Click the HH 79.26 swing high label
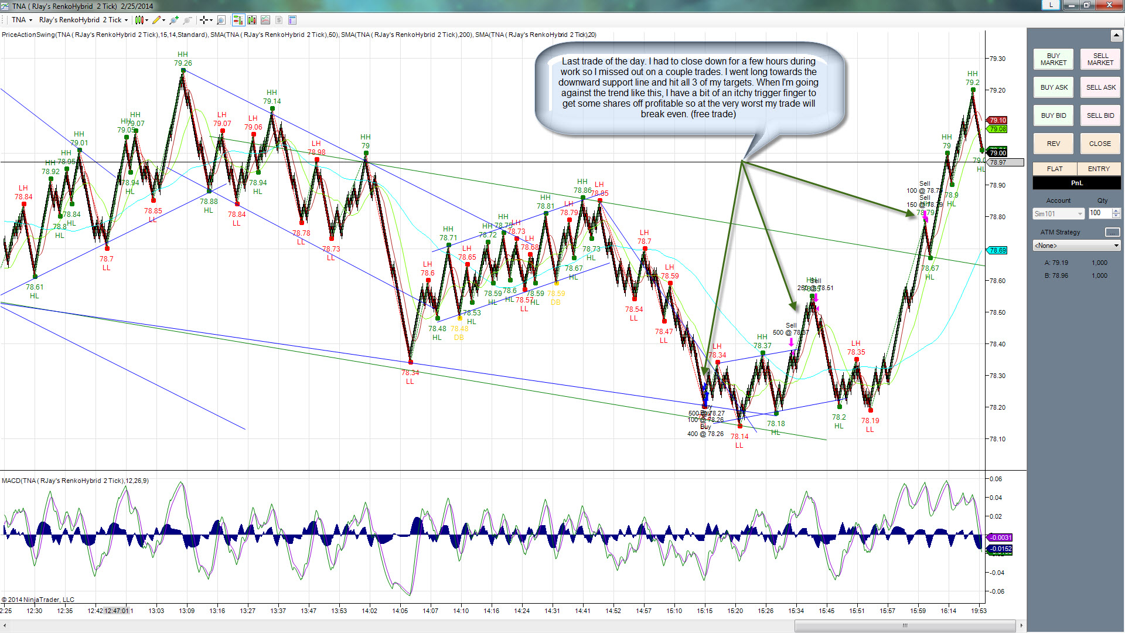The image size is (1125, 633). coord(183,59)
